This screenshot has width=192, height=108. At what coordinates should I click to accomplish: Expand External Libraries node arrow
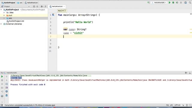coord(1,24)
